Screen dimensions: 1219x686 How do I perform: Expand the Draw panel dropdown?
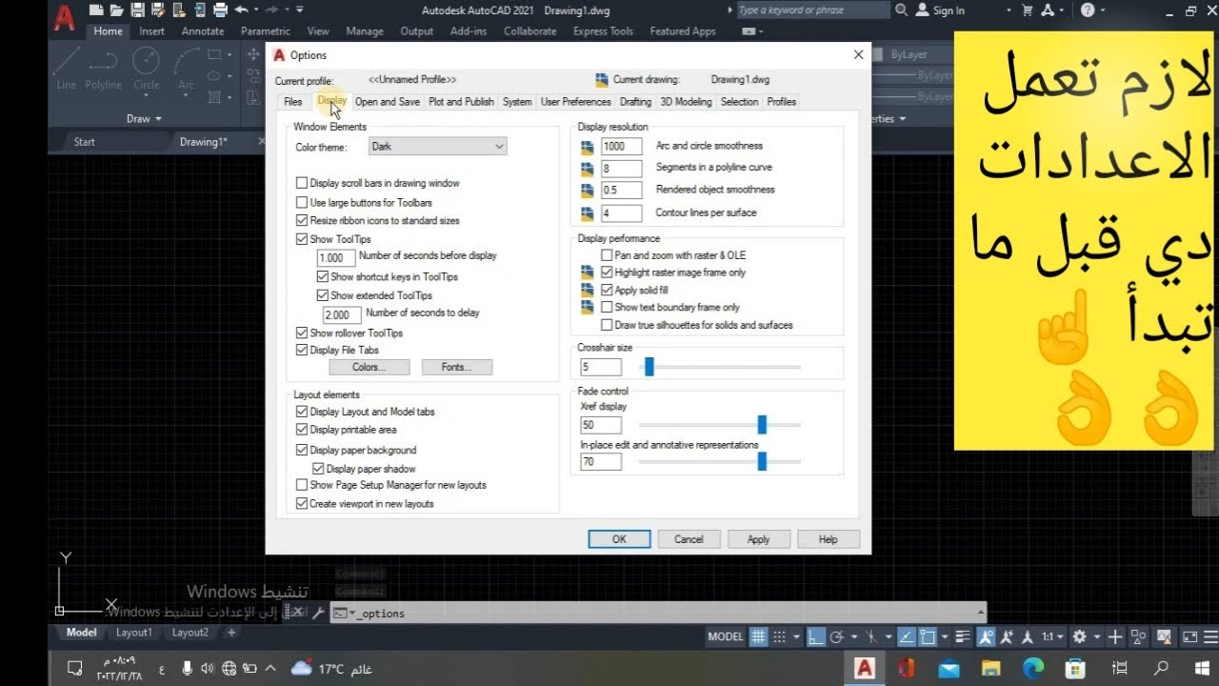145,119
